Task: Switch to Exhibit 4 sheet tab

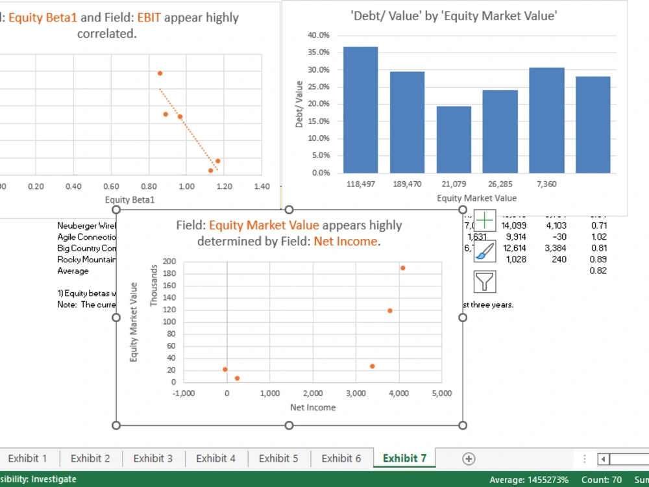Action: 215,458
